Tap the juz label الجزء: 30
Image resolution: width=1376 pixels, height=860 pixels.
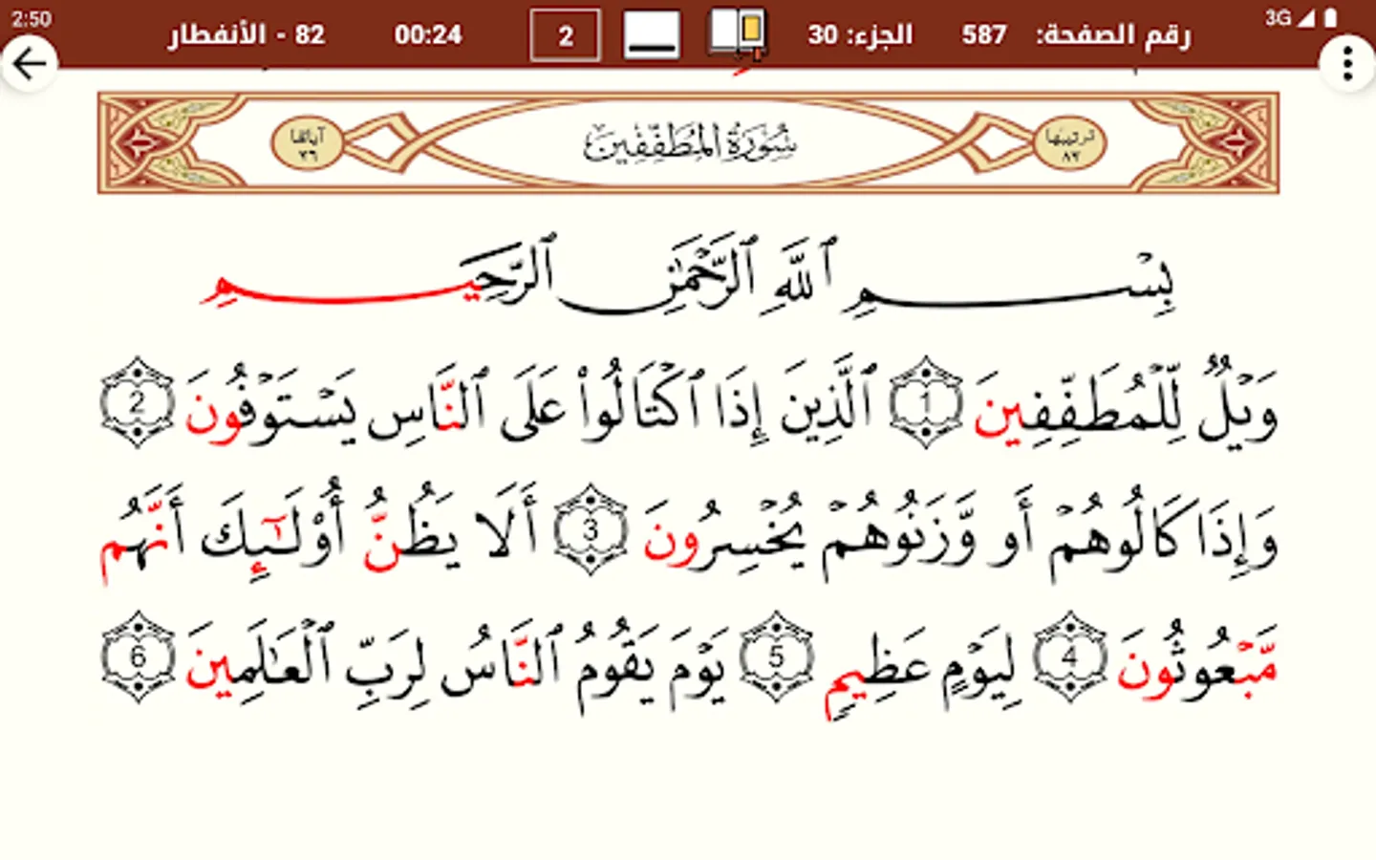(x=860, y=35)
